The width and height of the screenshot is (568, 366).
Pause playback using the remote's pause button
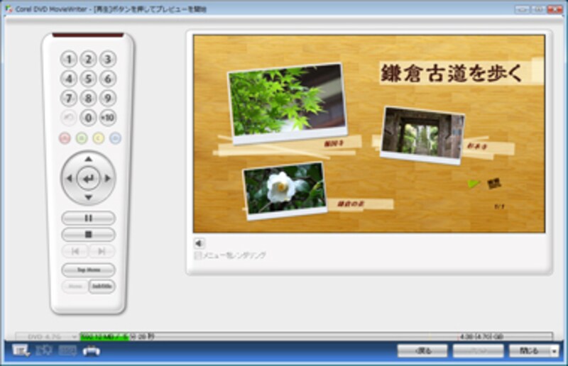[x=88, y=218]
